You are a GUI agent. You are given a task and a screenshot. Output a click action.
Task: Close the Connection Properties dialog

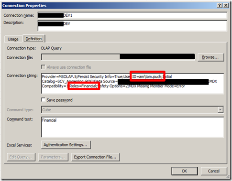(226, 6)
